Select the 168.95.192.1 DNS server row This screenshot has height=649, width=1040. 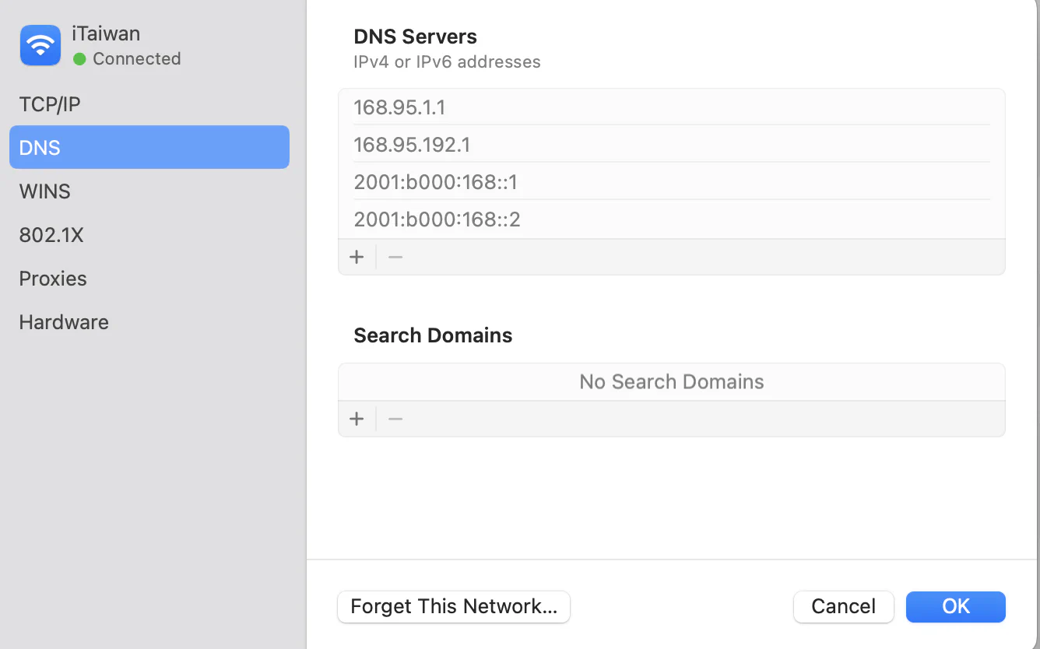671,145
